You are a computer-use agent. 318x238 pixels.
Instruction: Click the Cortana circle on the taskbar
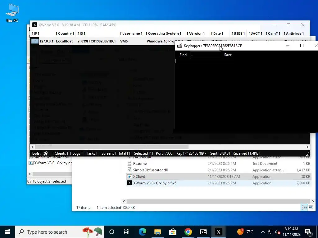tap(112, 232)
